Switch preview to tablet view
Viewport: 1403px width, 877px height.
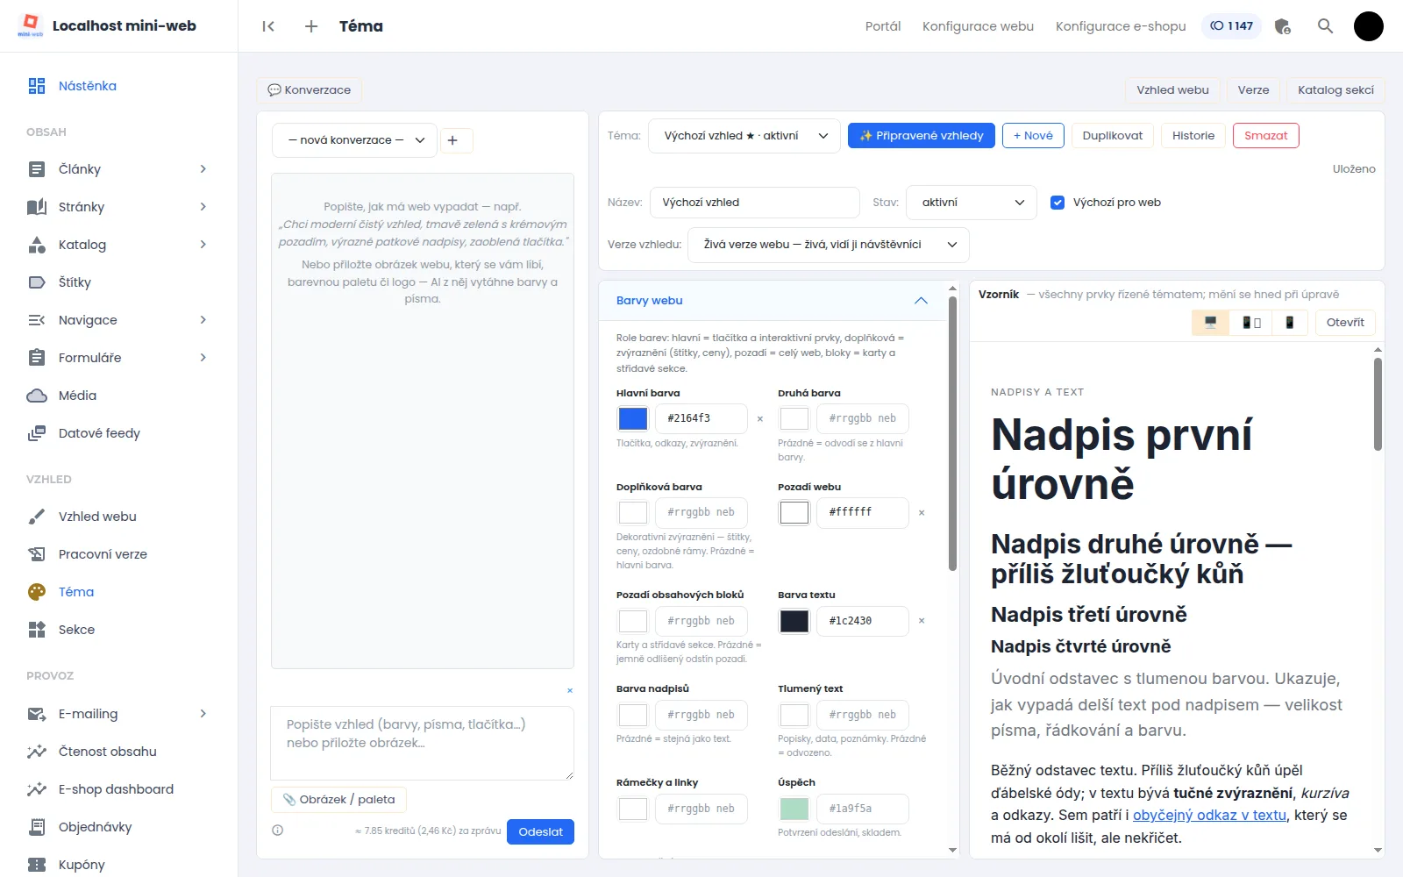[1251, 323]
